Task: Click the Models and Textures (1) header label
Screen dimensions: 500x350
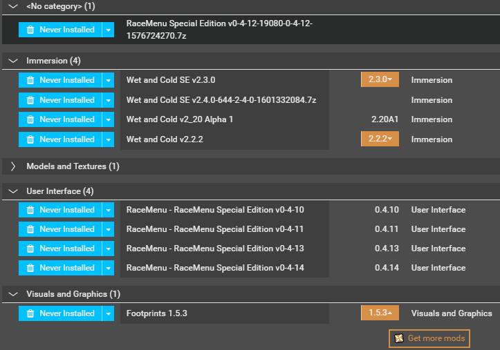Action: [x=73, y=166]
